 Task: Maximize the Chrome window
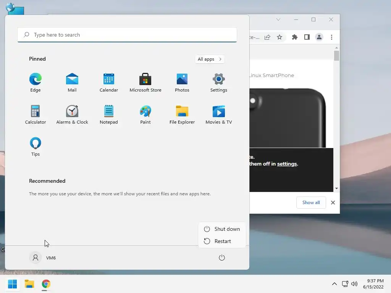click(313, 19)
